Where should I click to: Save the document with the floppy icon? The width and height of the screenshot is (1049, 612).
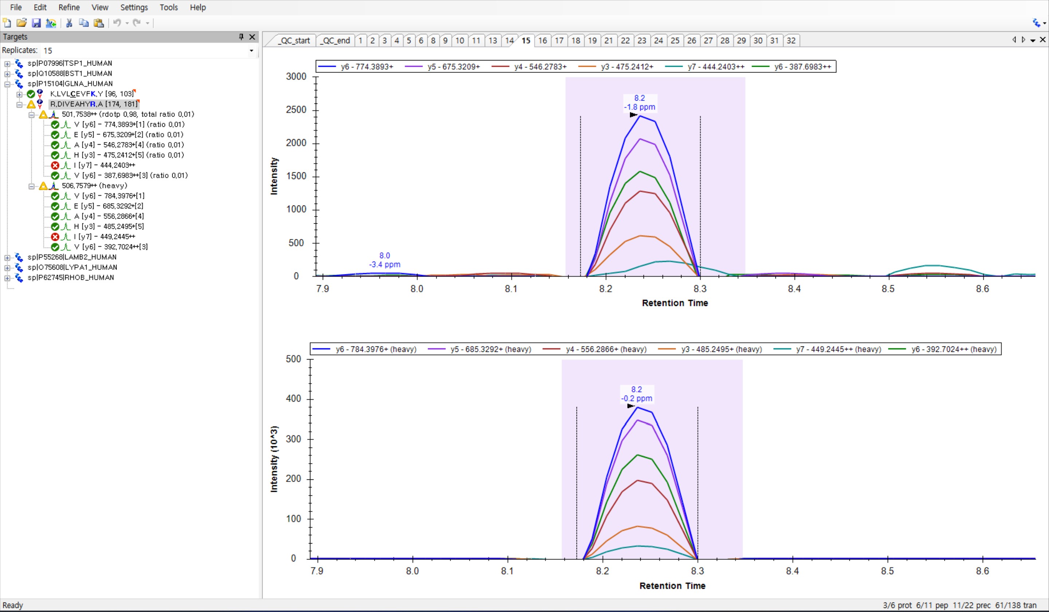(36, 23)
